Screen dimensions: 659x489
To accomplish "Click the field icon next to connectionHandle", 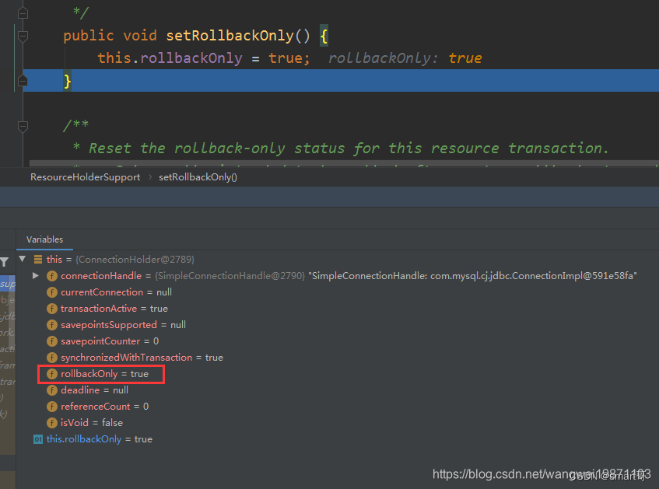I will click(x=51, y=276).
